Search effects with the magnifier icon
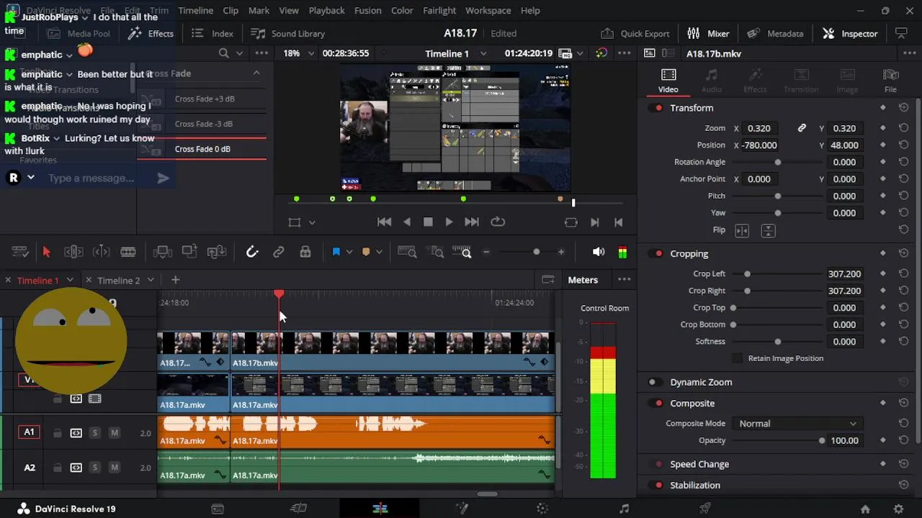Image resolution: width=922 pixels, height=518 pixels. pyautogui.click(x=223, y=53)
